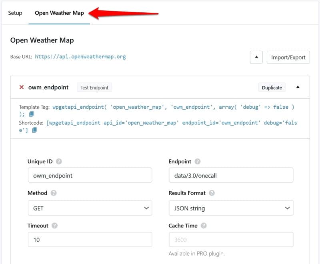
Task: Duplicate the owm_endpoint
Action: point(272,87)
